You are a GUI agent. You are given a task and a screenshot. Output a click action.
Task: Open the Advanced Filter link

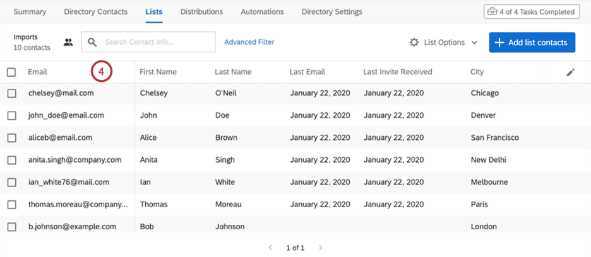(249, 42)
